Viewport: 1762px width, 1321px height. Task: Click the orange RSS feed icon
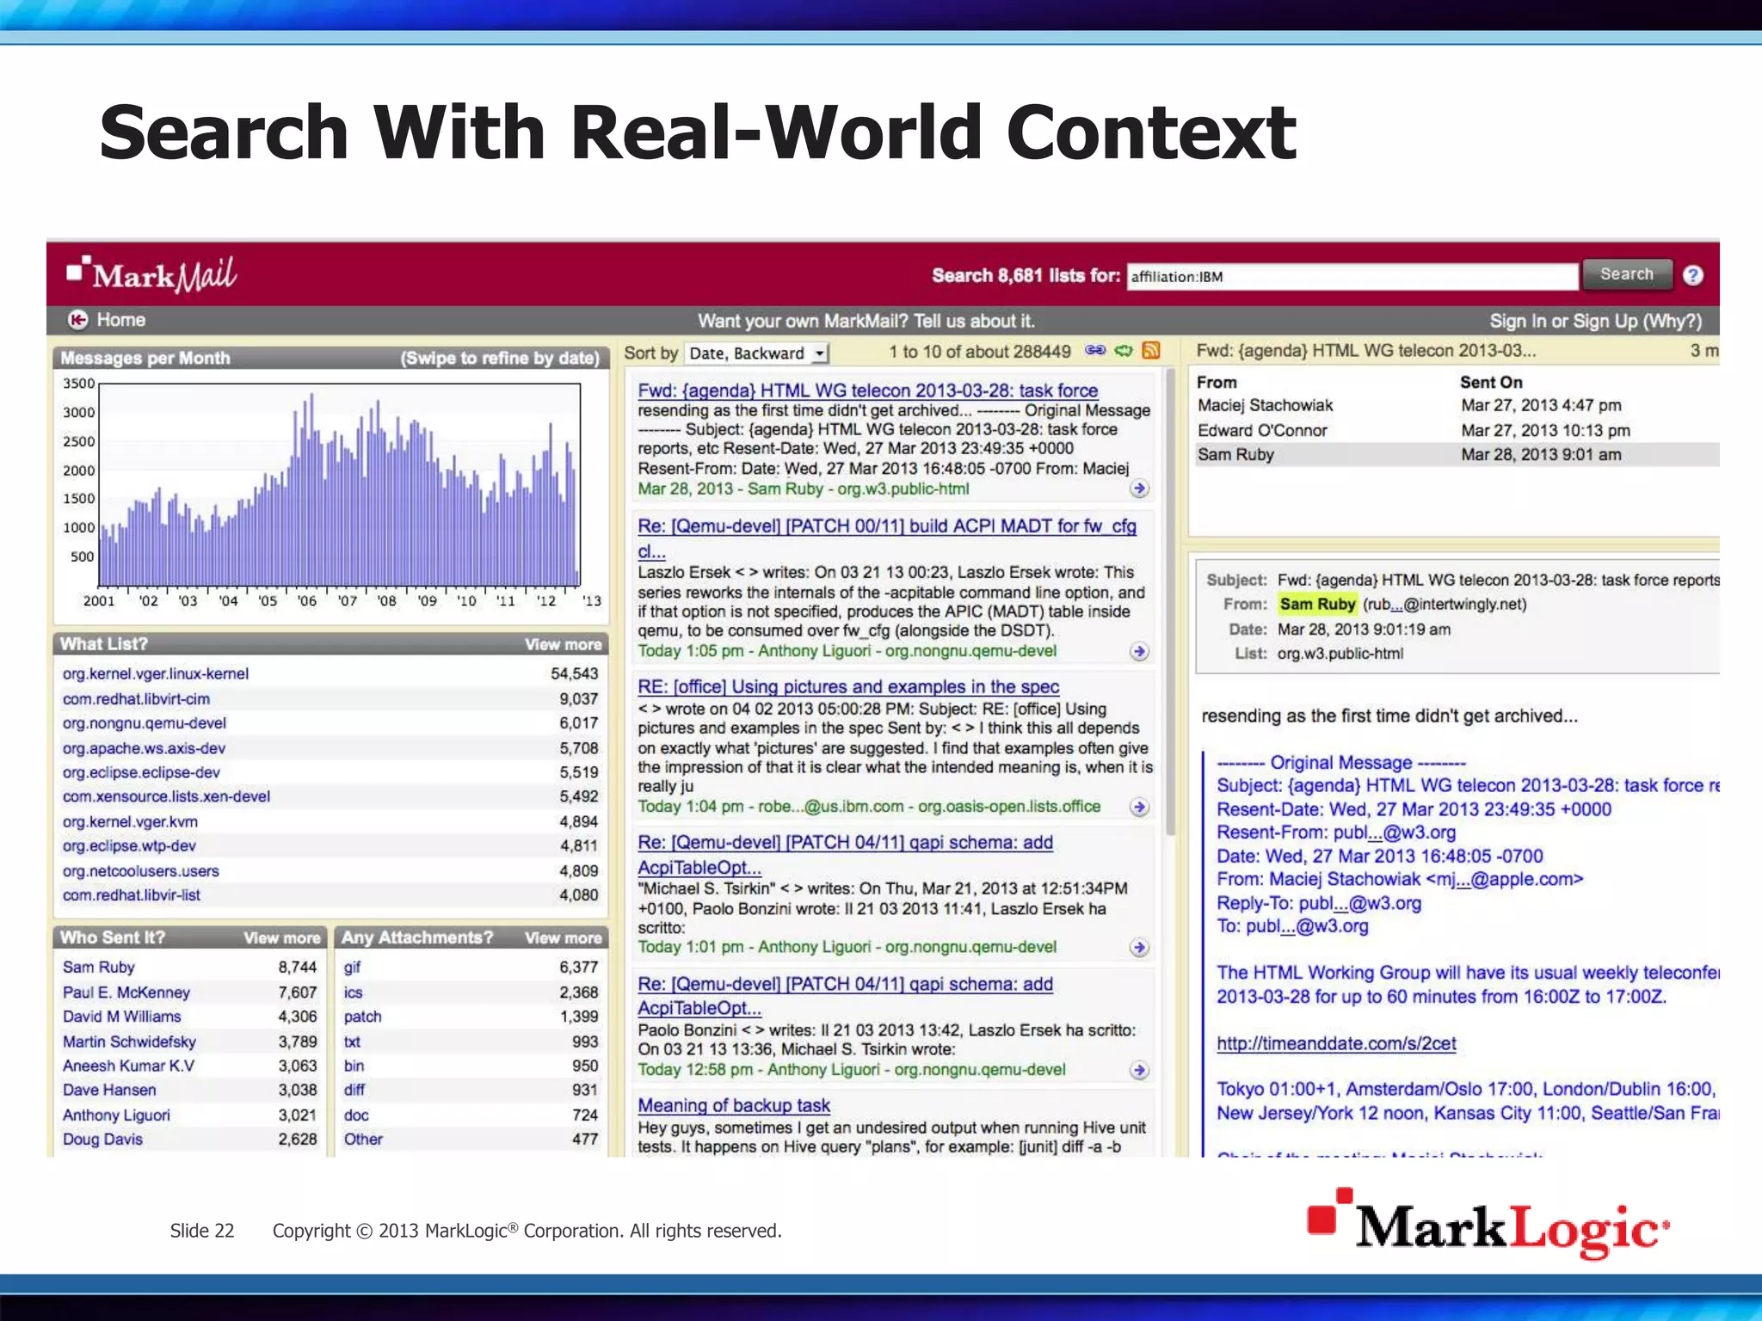1150,351
